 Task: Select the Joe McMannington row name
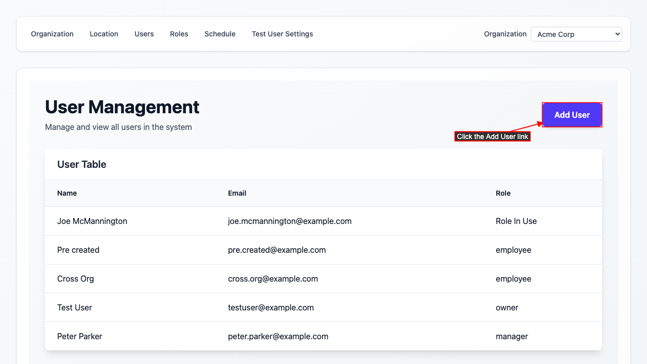[92, 221]
